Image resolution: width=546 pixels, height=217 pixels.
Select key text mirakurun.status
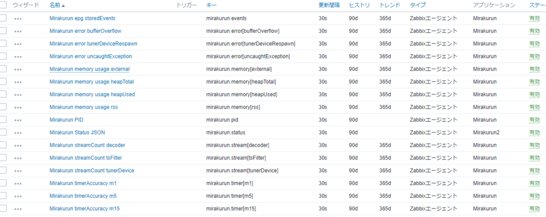point(226,132)
